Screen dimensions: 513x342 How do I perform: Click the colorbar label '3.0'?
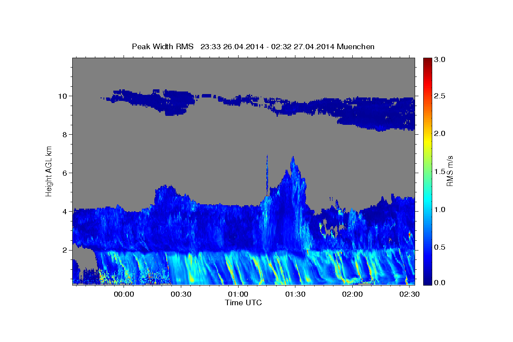click(440, 60)
